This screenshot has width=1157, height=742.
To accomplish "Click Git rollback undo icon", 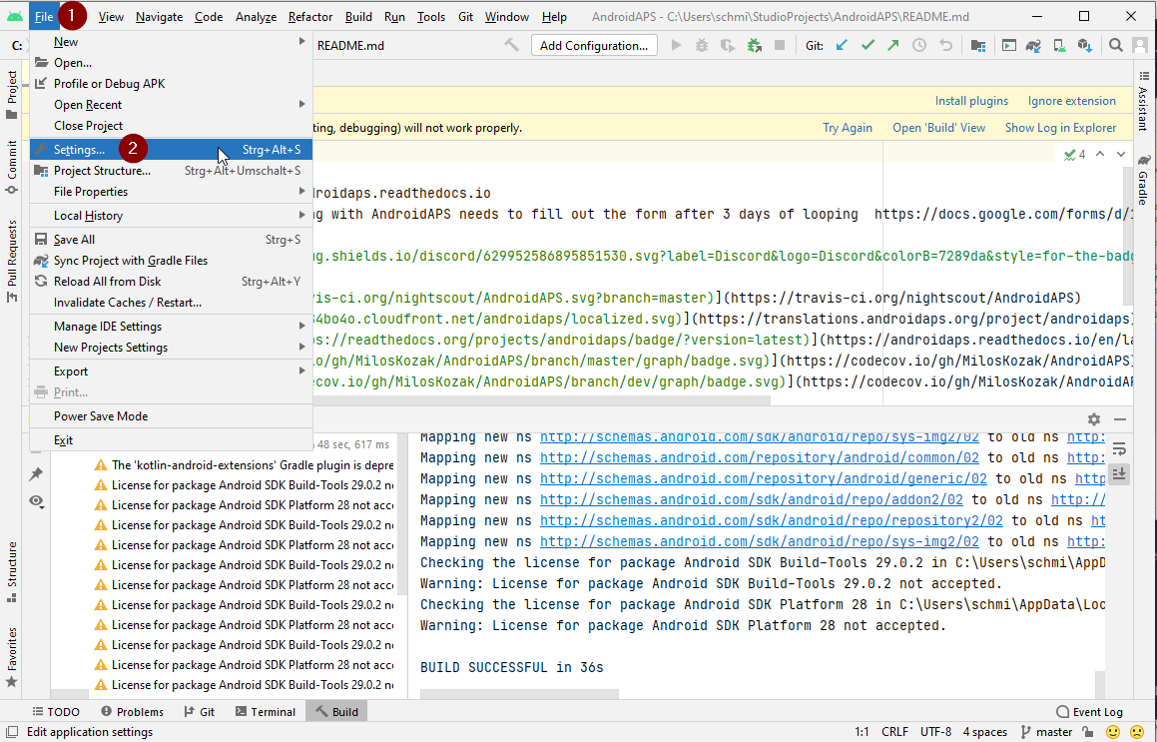I will [x=945, y=46].
